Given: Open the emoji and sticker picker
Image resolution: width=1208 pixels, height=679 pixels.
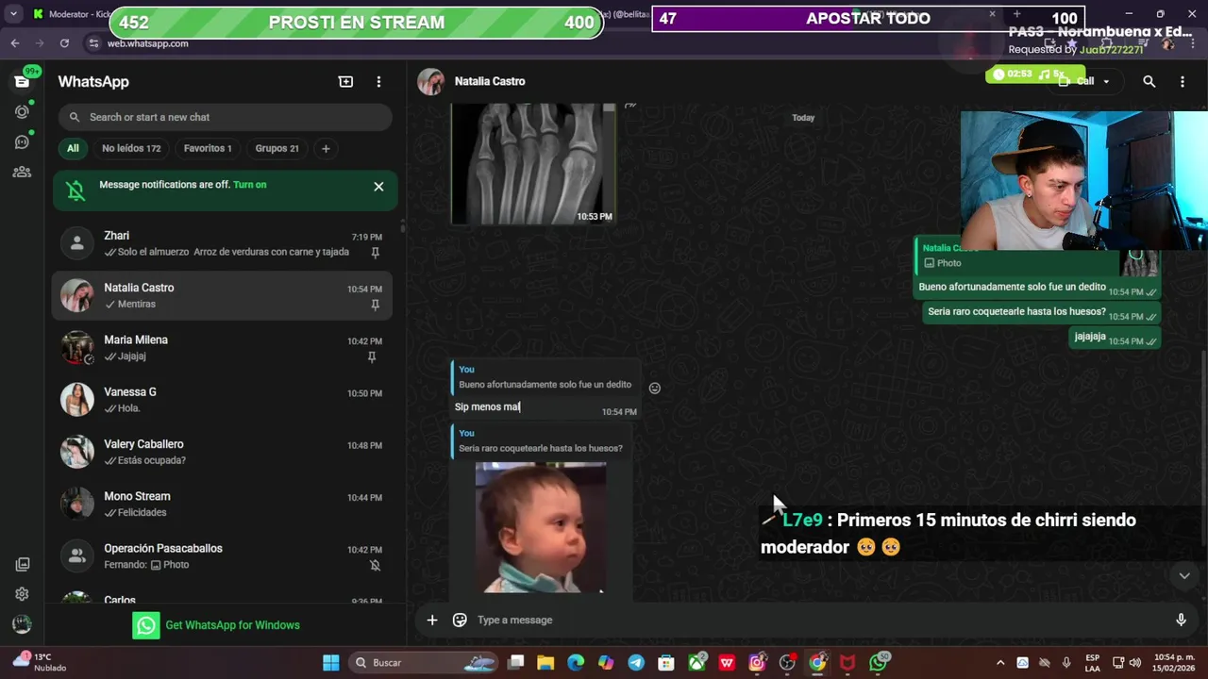Looking at the screenshot, I should click(460, 620).
